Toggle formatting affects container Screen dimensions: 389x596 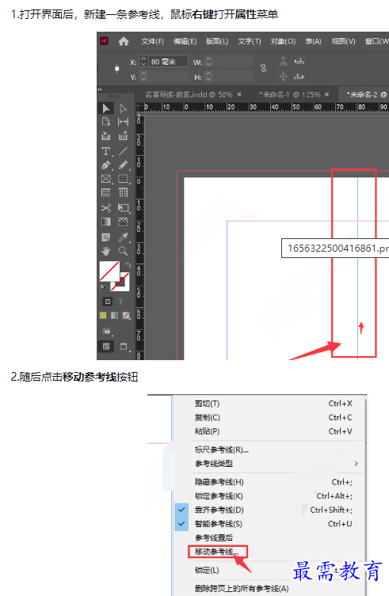(x=108, y=302)
